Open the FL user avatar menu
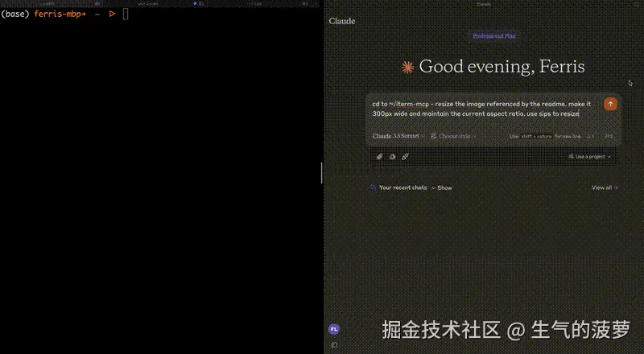644x354 pixels. pos(334,329)
